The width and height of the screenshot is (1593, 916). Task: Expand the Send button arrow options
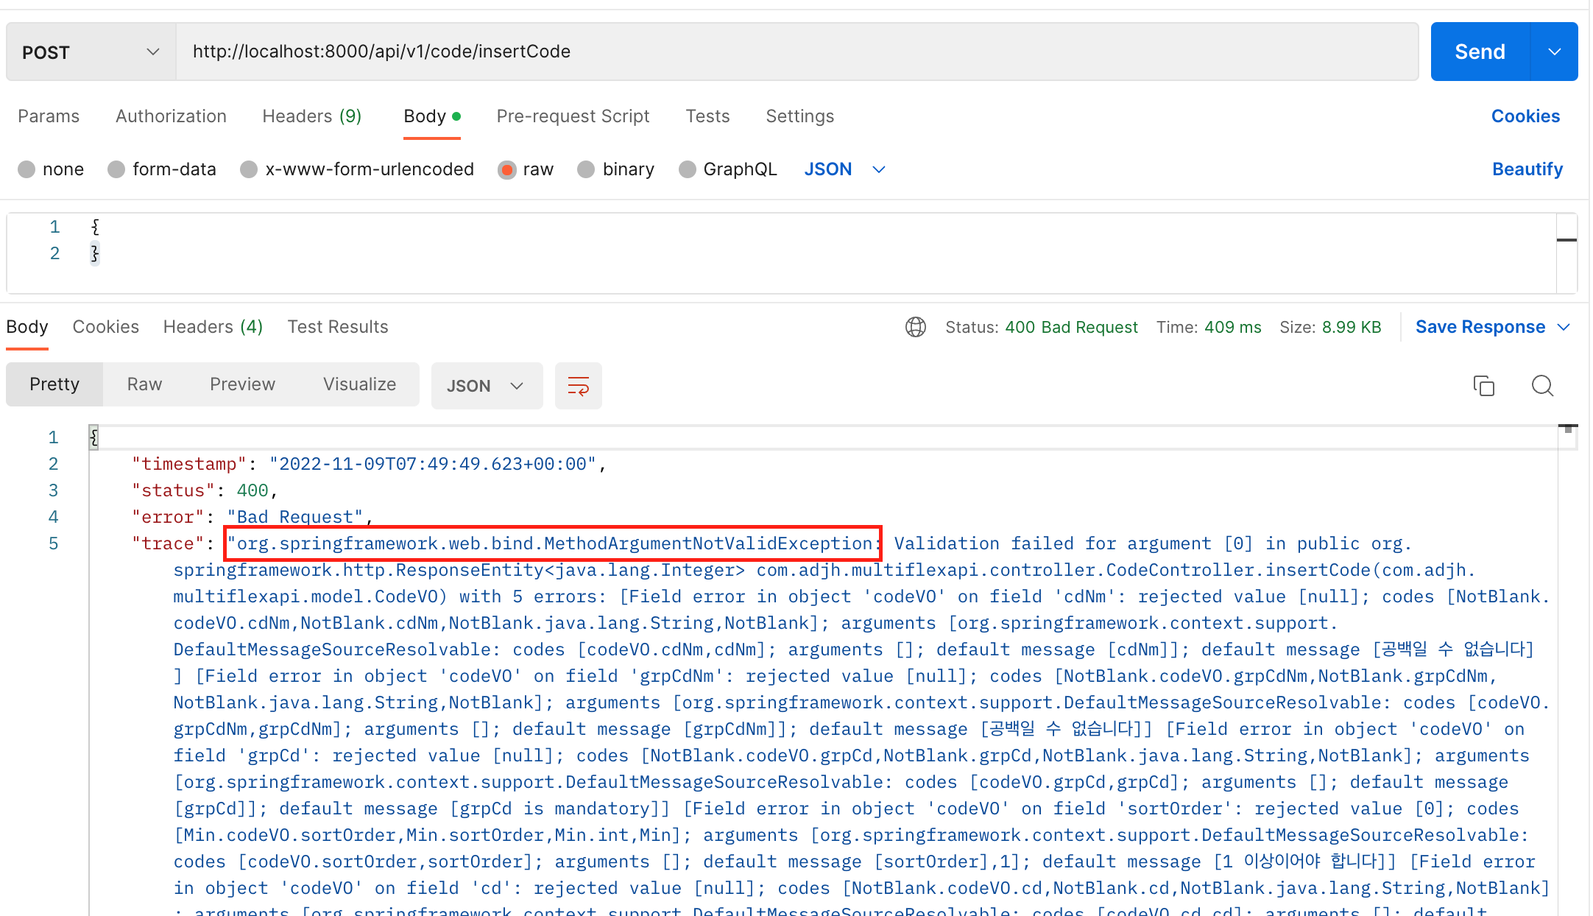[x=1554, y=52]
